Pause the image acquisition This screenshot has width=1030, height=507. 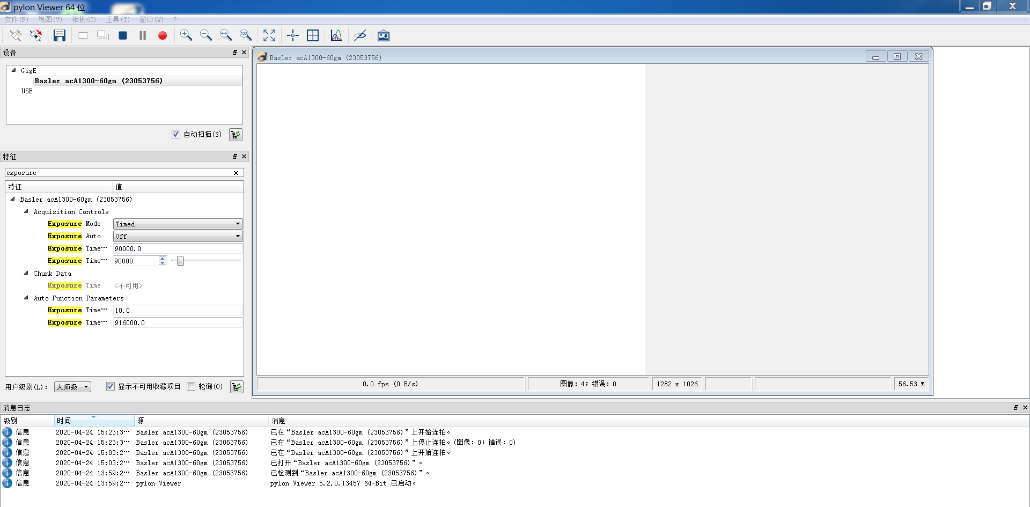(142, 35)
